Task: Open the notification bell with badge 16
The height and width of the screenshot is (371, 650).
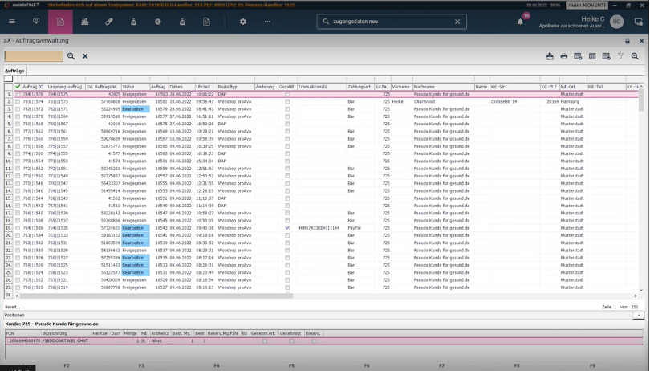Action: tap(520, 22)
